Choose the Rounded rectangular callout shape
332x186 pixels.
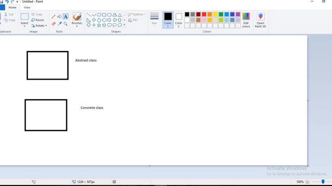coord(109,25)
